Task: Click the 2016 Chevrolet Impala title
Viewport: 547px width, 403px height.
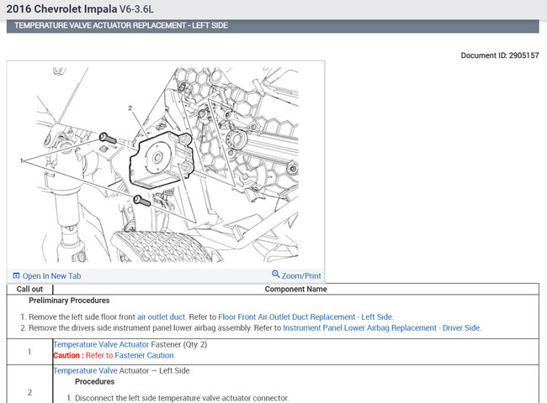Action: tap(61, 9)
